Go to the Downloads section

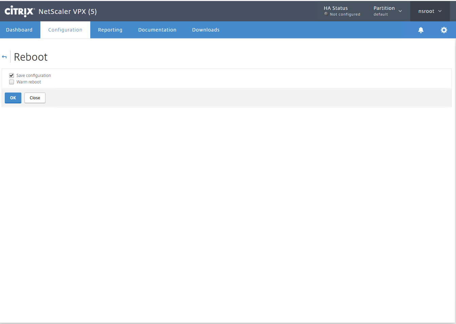(206, 30)
